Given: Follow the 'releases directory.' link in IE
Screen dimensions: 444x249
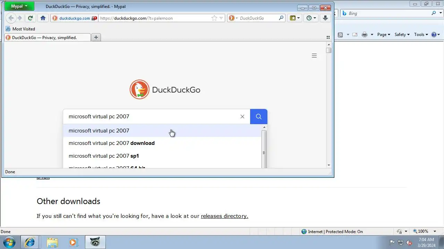Looking at the screenshot, I should tap(224, 216).
